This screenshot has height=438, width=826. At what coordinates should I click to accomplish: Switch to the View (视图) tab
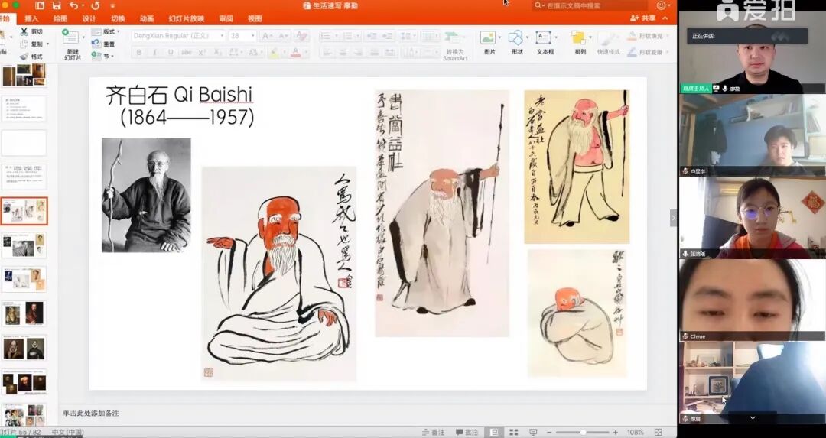(x=255, y=18)
